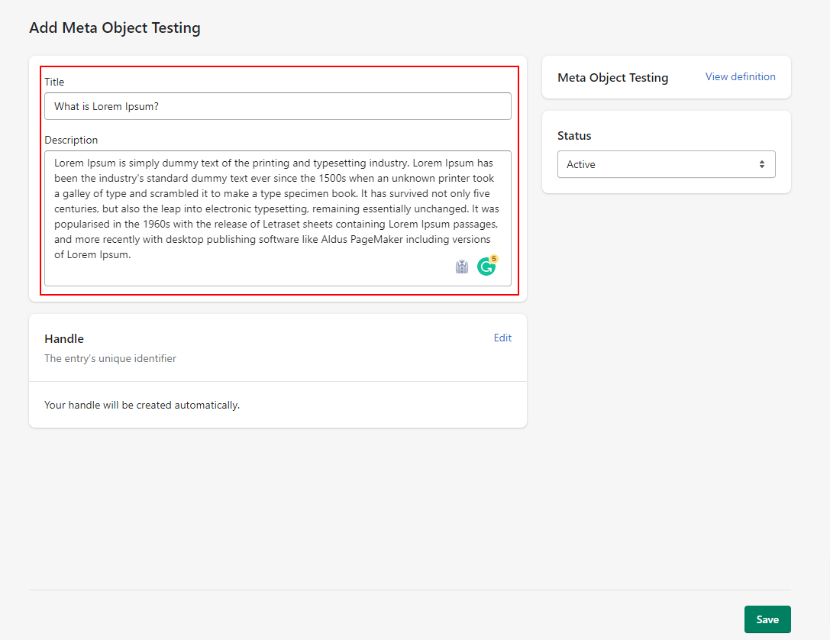Click the Handle section heading
The image size is (830, 640).
pyautogui.click(x=63, y=338)
